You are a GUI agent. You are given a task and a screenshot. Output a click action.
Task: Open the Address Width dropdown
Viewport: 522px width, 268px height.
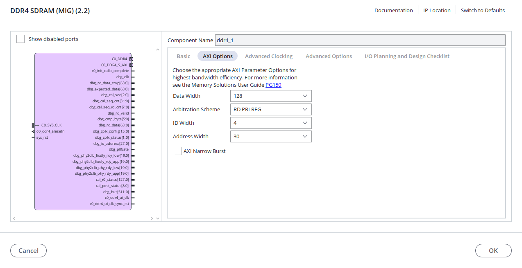[271, 136]
